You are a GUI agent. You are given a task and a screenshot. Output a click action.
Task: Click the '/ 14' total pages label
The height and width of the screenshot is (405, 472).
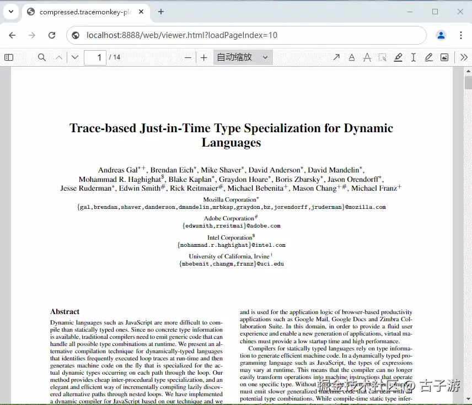[115, 57]
